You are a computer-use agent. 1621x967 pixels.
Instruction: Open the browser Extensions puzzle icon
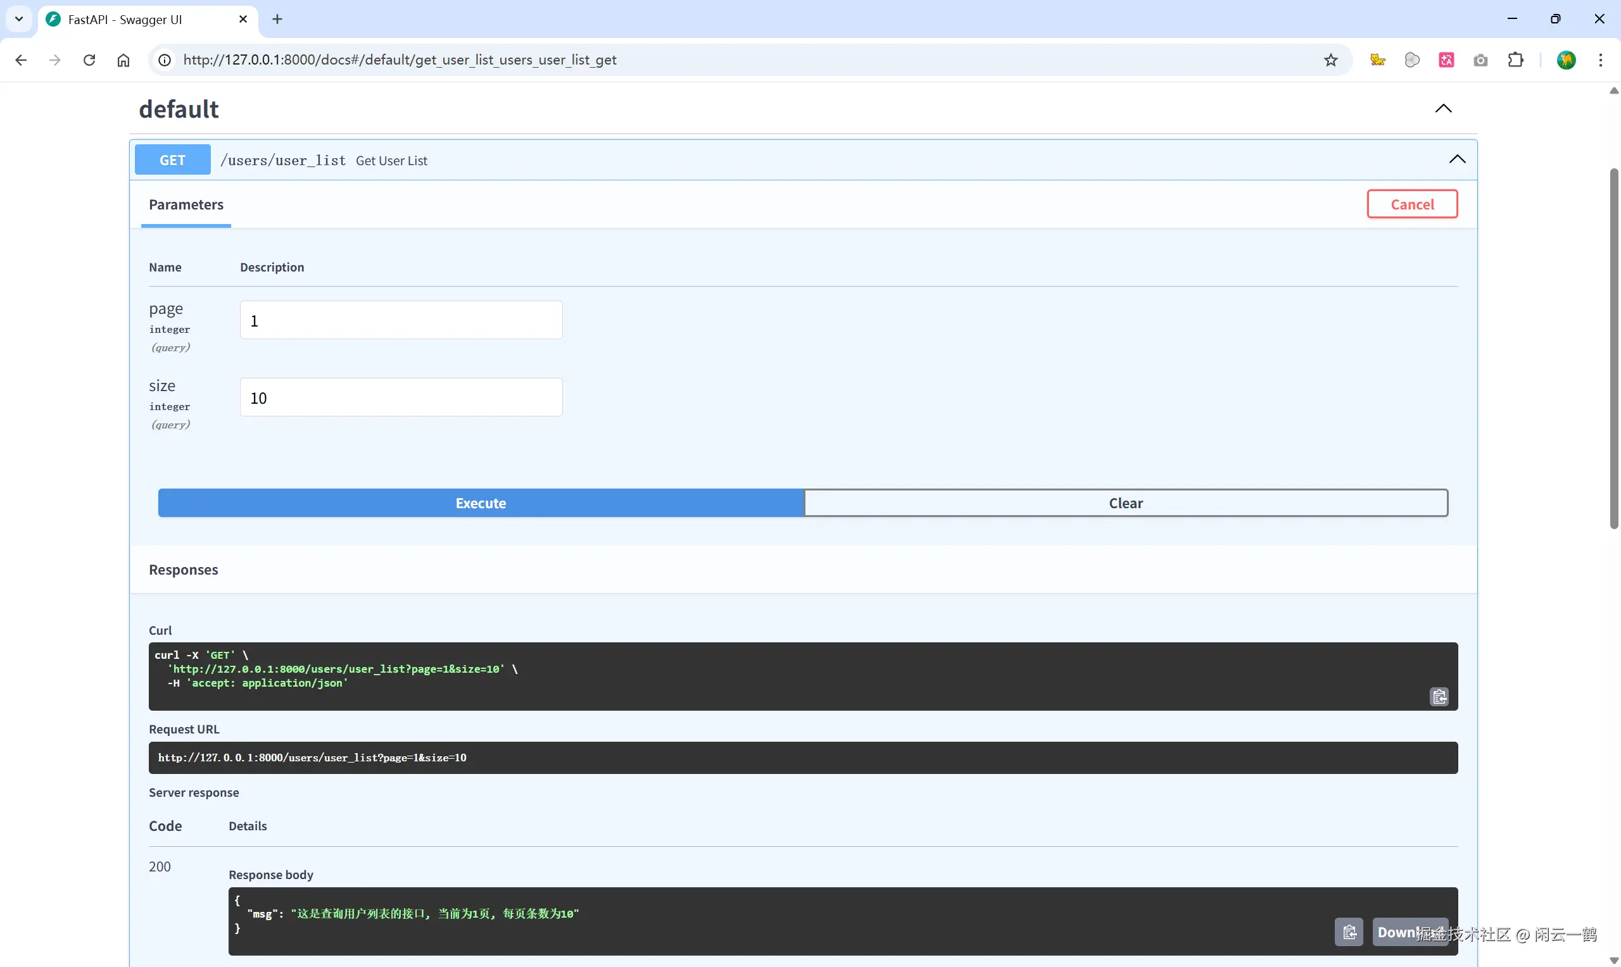(1515, 60)
